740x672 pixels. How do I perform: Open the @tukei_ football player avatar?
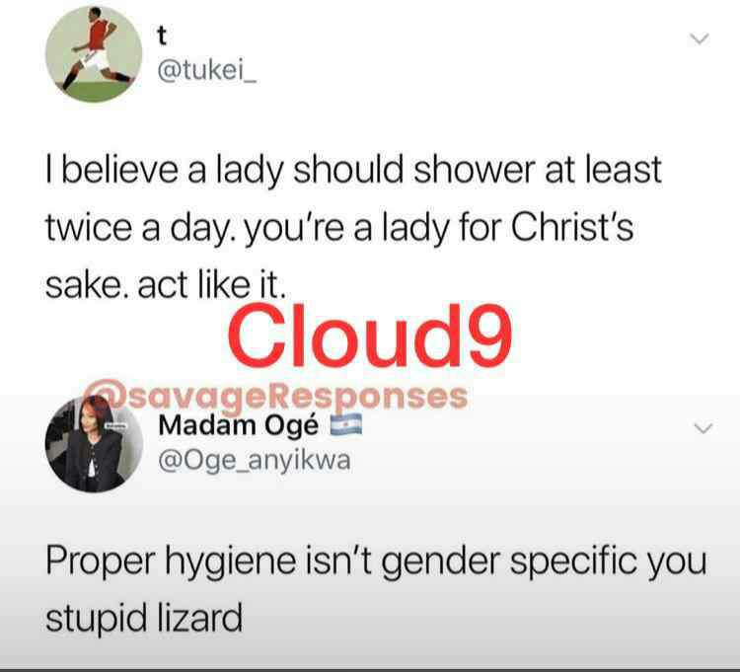click(x=94, y=54)
